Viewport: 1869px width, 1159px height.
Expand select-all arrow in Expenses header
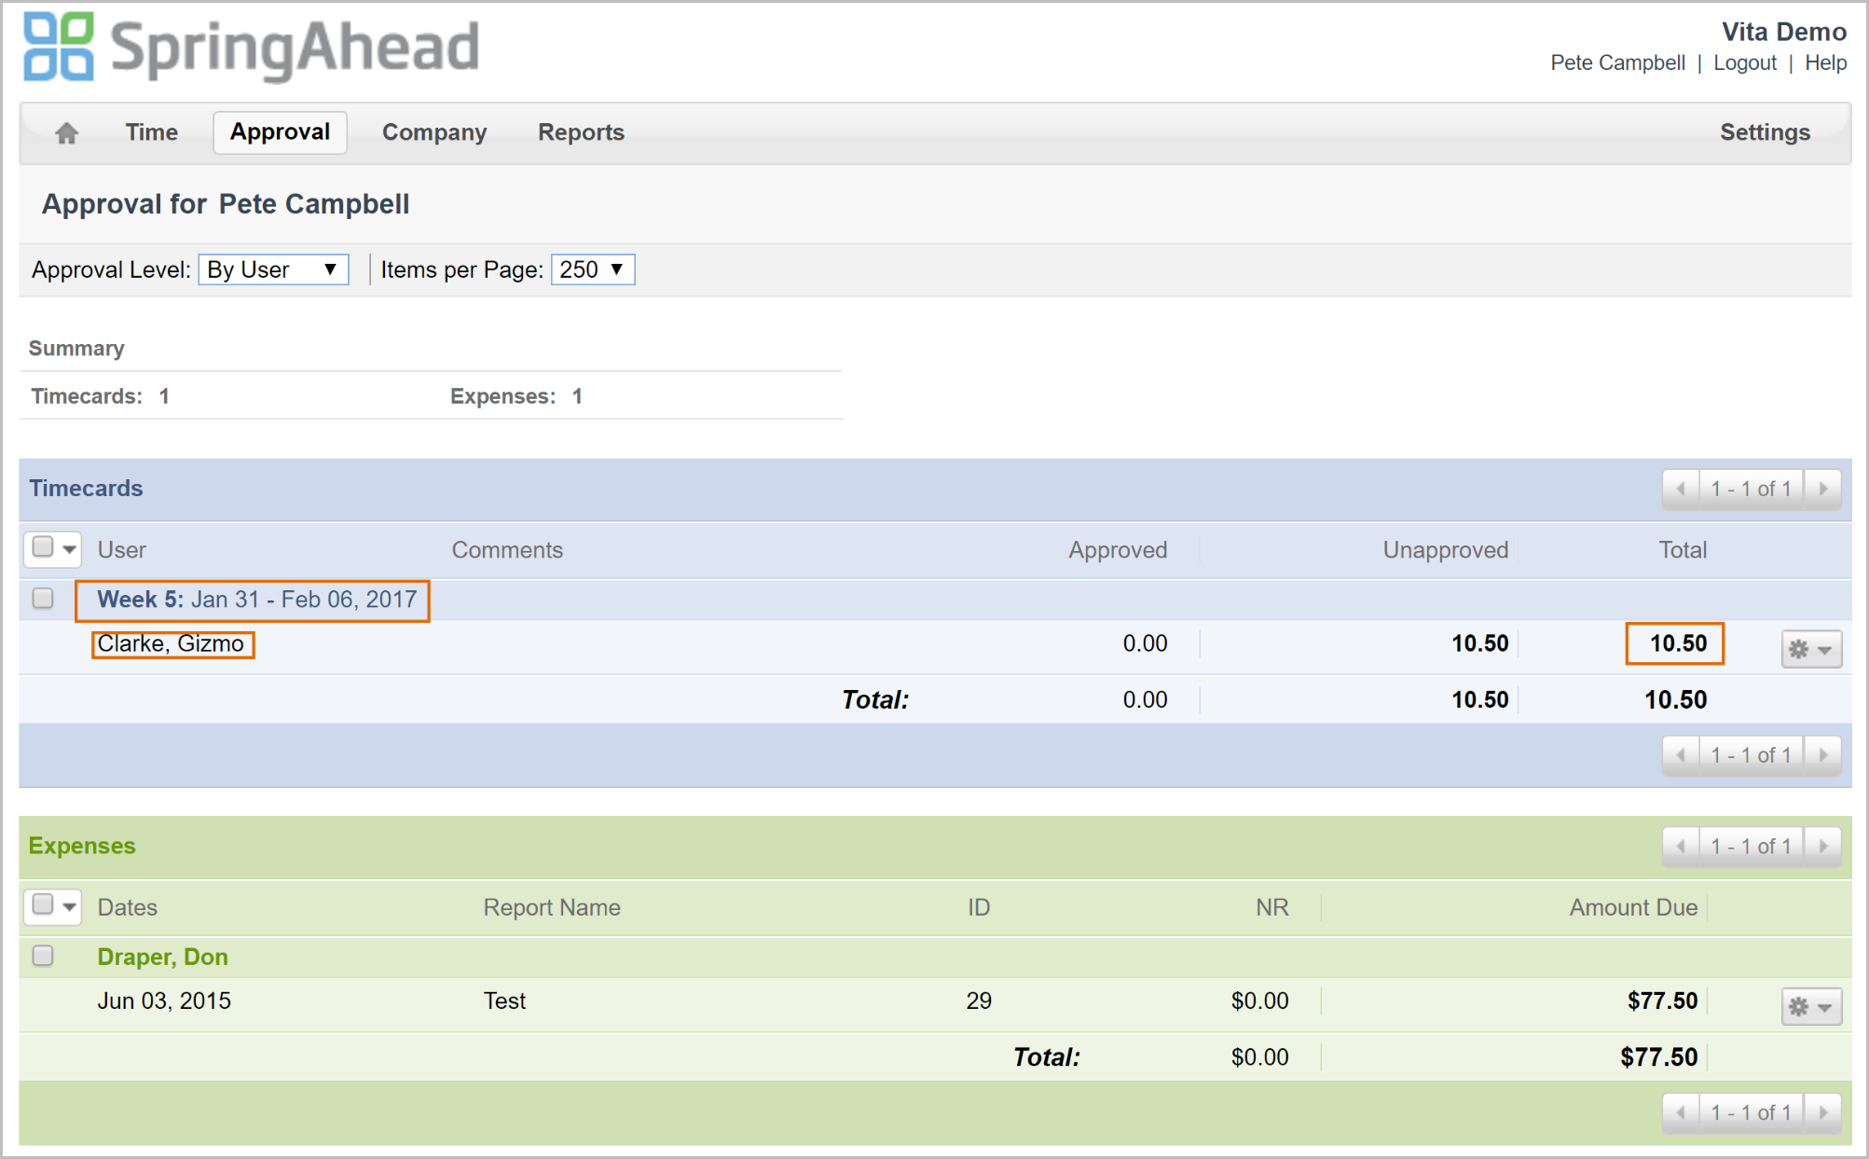70,906
